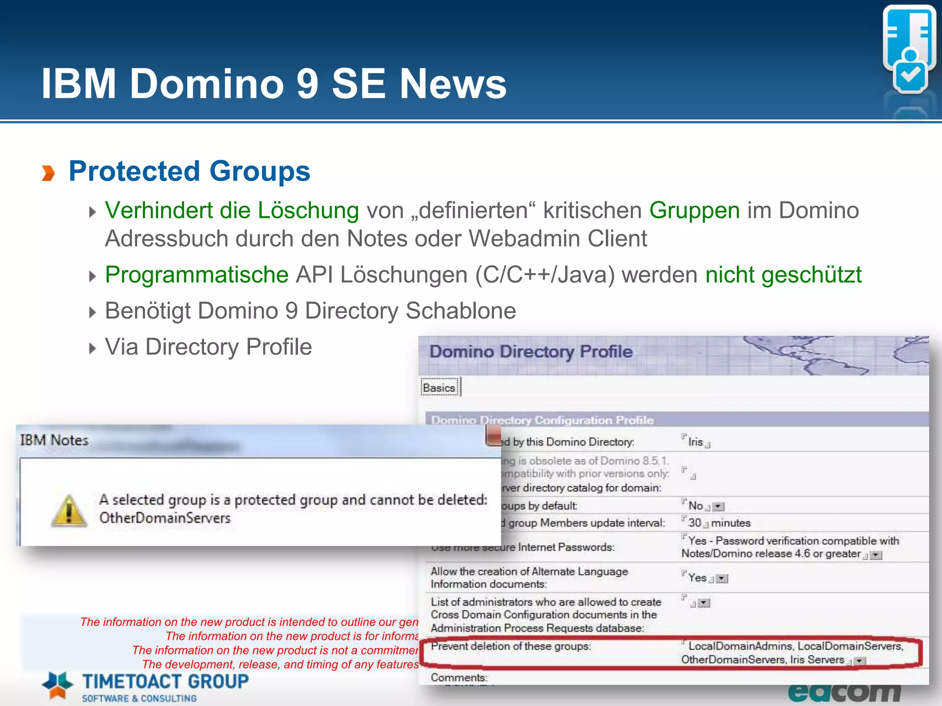Click the 'IBM Notes' dialog title
942x706 pixels.
pos(54,440)
